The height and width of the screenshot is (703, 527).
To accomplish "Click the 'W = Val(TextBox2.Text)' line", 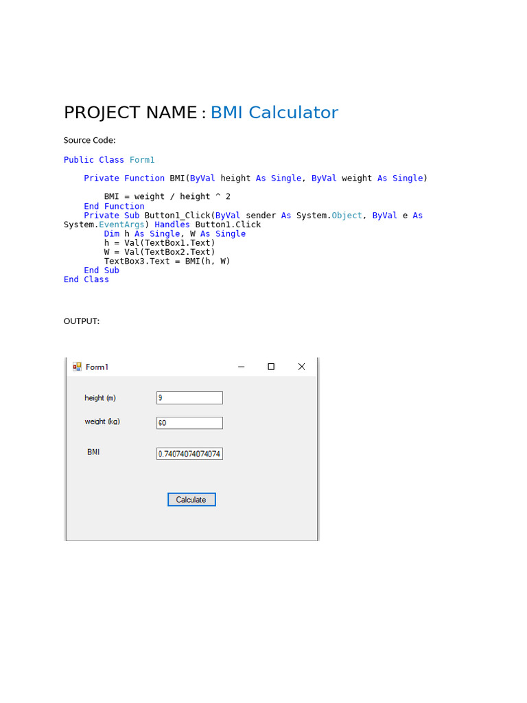I will [159, 252].
